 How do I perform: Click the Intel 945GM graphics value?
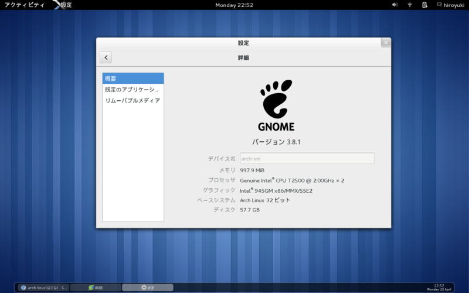click(276, 190)
